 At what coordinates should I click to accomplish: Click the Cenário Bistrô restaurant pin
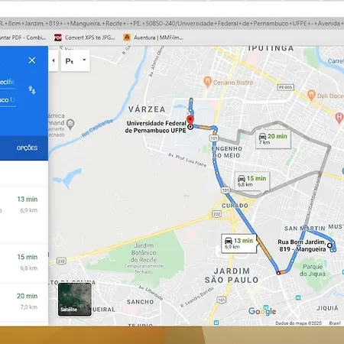coord(208,82)
